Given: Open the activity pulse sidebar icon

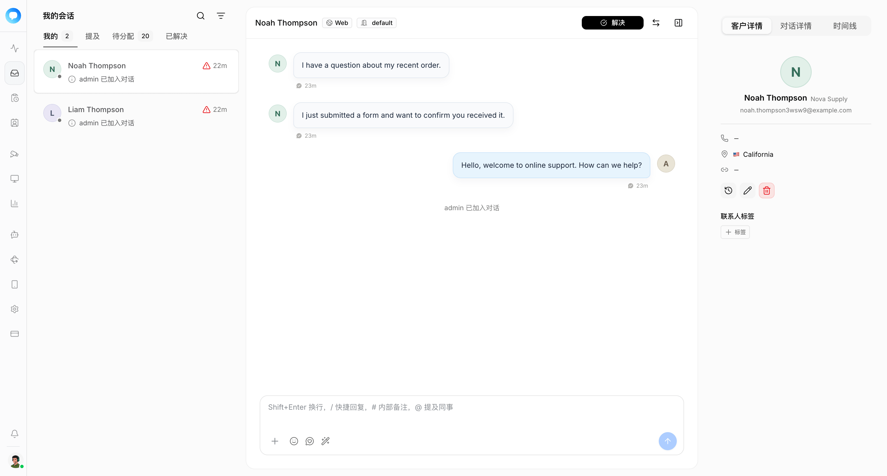Looking at the screenshot, I should (x=14, y=48).
